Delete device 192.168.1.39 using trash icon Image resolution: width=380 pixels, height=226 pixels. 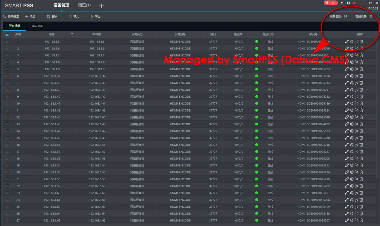[x=361, y=90]
